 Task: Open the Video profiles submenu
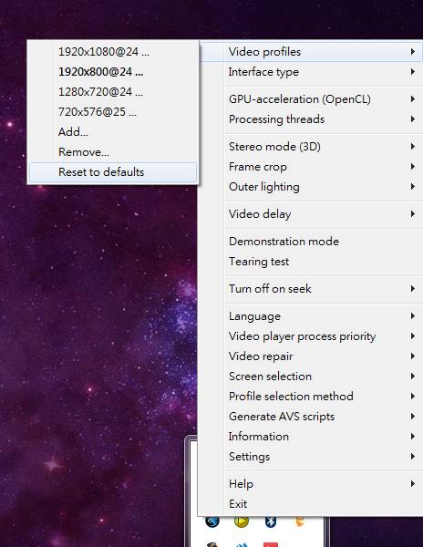pos(311,52)
